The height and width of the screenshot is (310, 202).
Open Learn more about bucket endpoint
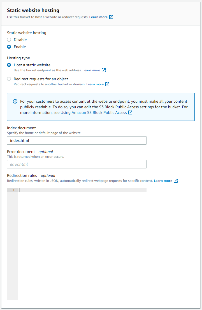pos(91,70)
